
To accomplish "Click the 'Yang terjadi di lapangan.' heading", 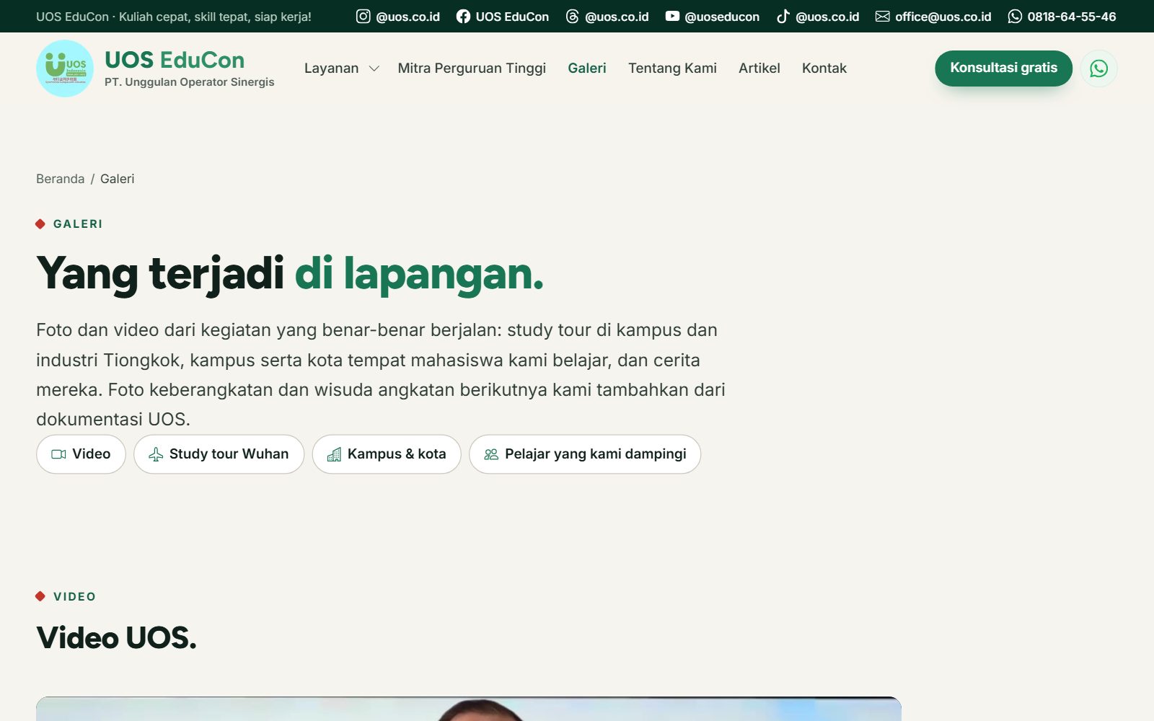I will tap(290, 275).
